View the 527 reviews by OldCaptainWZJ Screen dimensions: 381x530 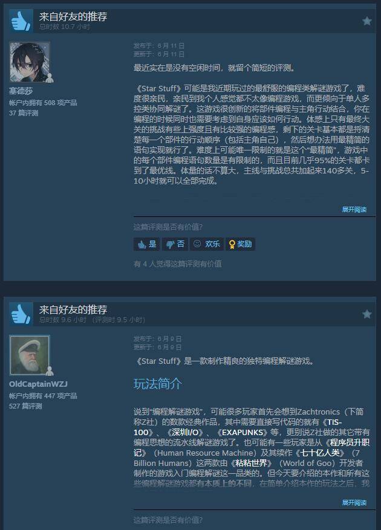coord(25,406)
